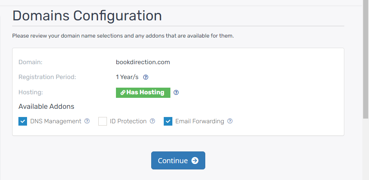Image resolution: width=369 pixels, height=180 pixels.
Task: Click the Available Addons heading
Action: pyautogui.click(x=46, y=106)
